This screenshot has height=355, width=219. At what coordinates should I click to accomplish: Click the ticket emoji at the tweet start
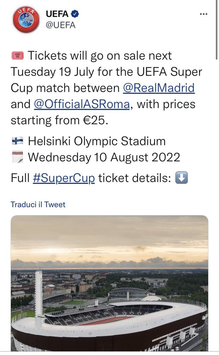[x=15, y=55]
